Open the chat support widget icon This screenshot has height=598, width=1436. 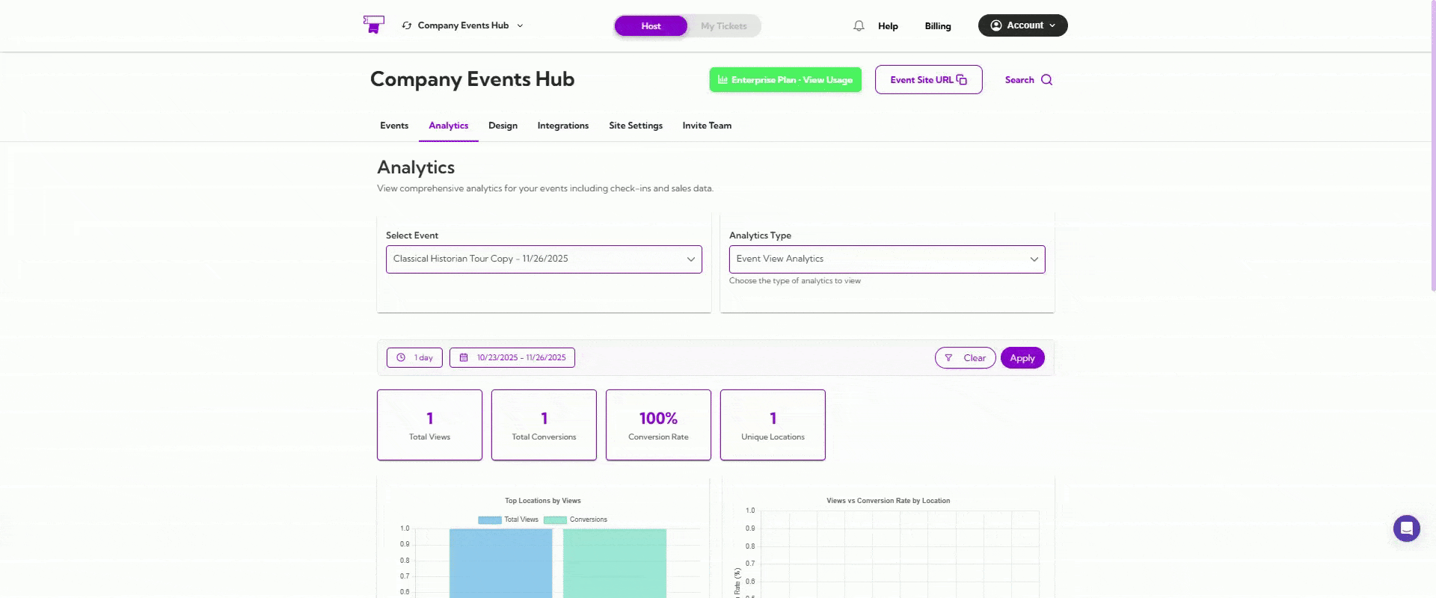[x=1406, y=528]
